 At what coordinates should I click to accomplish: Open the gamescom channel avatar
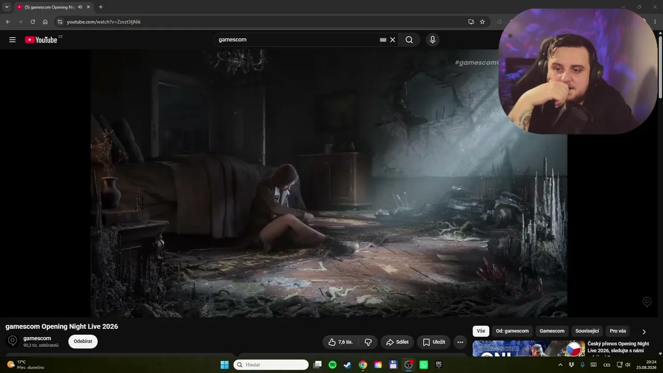pyautogui.click(x=13, y=341)
